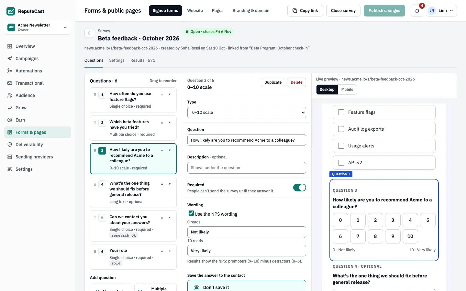Open the Transactional envelope icon
This screenshot has height=291, width=466.
[10, 83]
